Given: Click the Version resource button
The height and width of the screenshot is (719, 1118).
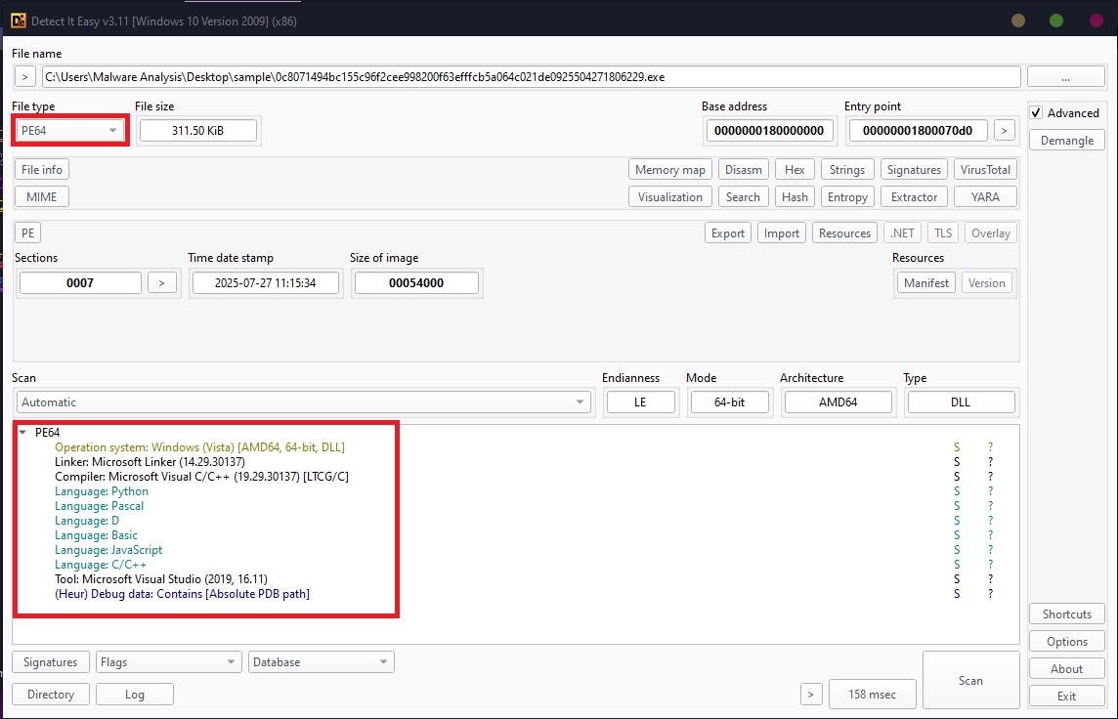Looking at the screenshot, I should 987,283.
